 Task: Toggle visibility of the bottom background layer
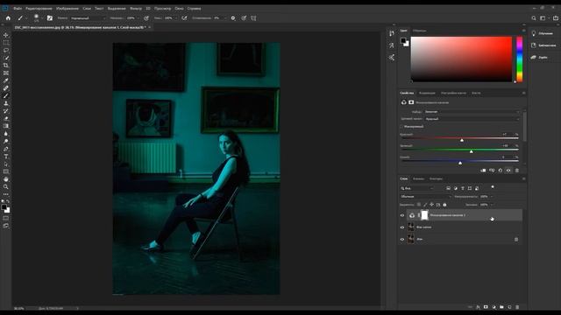402,239
